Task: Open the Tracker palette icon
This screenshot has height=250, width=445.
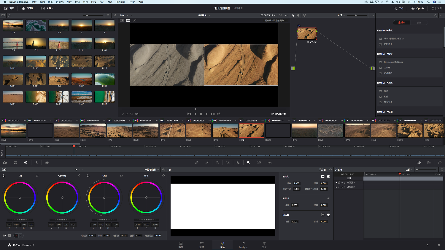Action: [228, 163]
